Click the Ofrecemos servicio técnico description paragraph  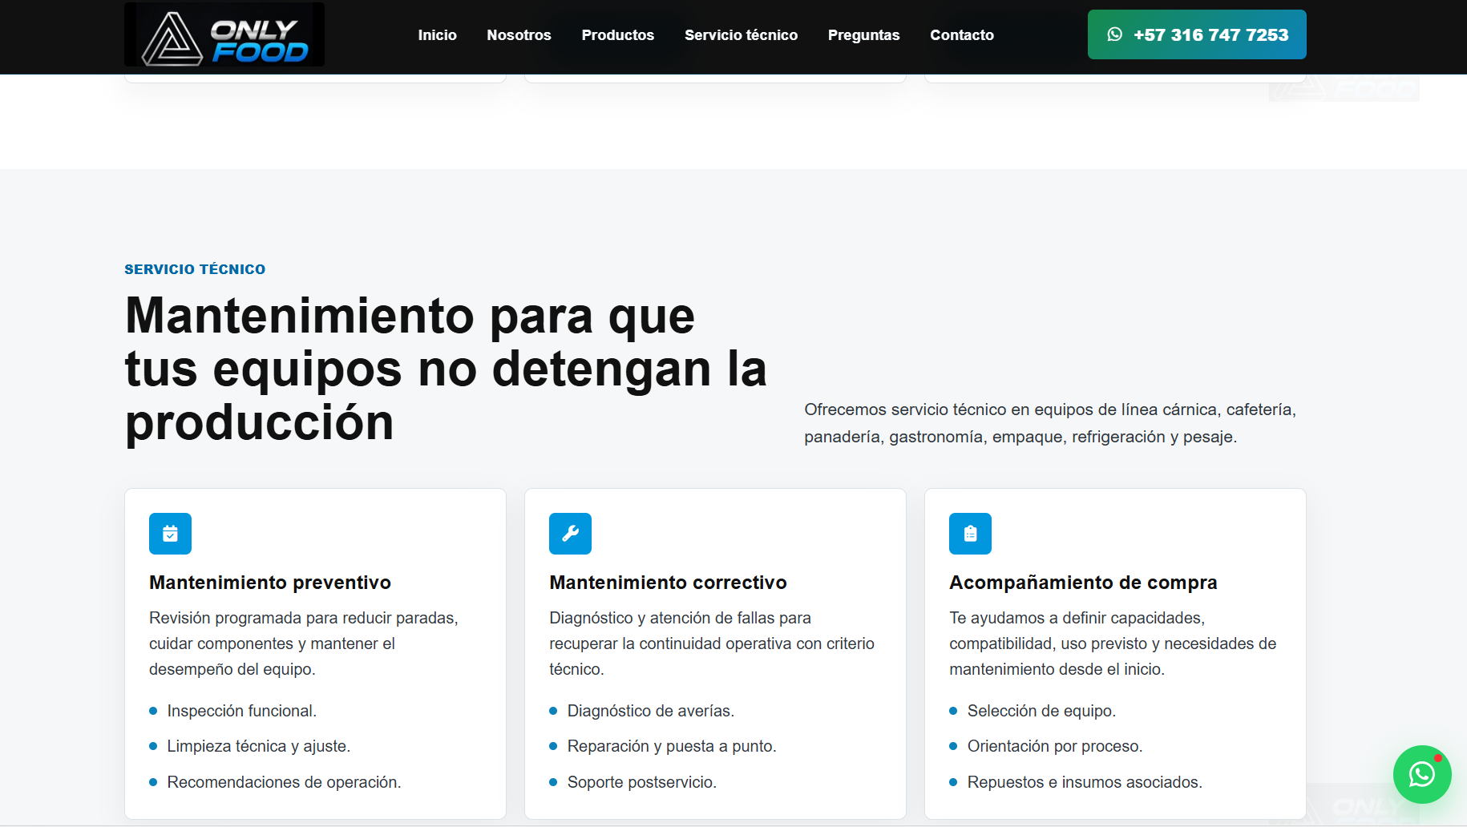[x=1050, y=423]
